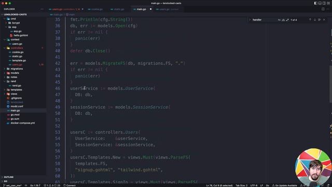The image size is (332, 187).
Task: Click line and column indicator
Action: [219, 185]
